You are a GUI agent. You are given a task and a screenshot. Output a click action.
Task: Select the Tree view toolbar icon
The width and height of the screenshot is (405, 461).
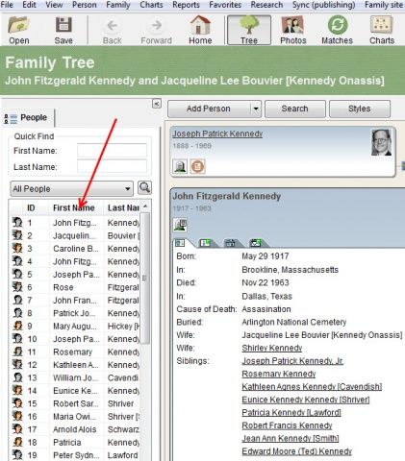[x=249, y=25]
